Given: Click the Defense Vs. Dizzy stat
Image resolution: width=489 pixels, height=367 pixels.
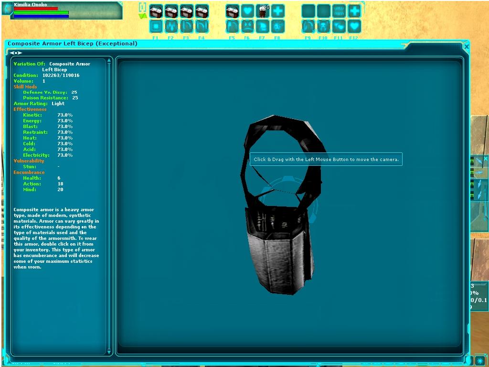Looking at the screenshot, I should (x=50, y=92).
